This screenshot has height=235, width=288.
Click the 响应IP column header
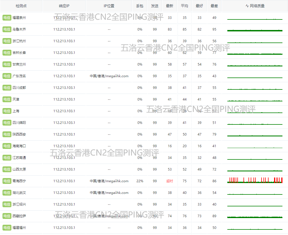(64, 6)
